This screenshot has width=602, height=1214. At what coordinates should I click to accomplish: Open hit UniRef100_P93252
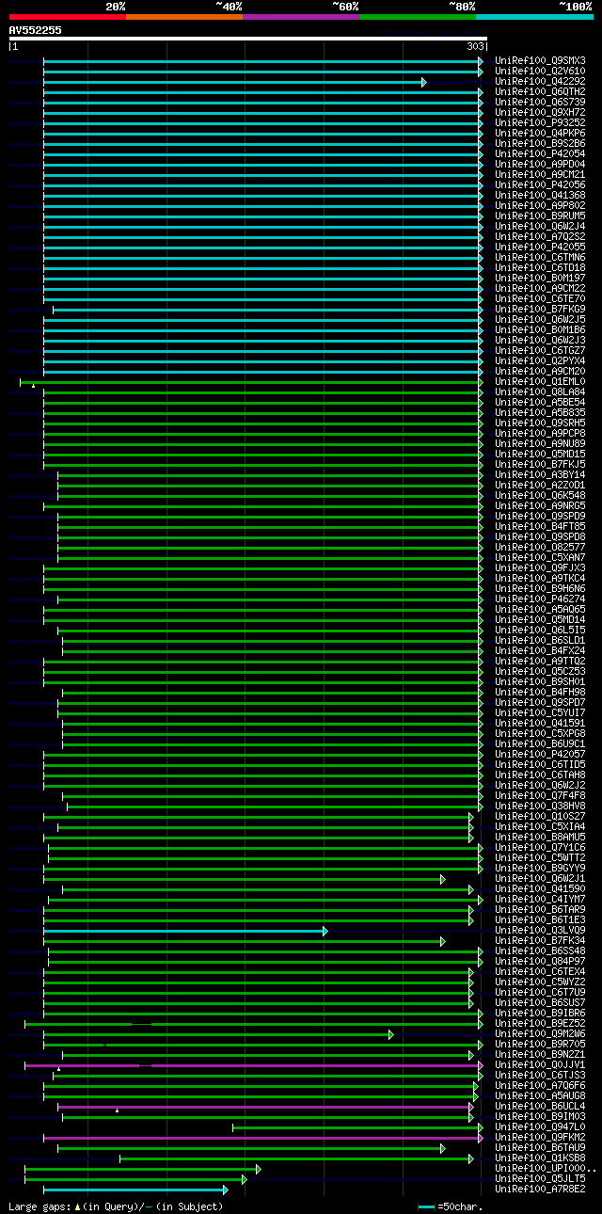click(x=540, y=123)
